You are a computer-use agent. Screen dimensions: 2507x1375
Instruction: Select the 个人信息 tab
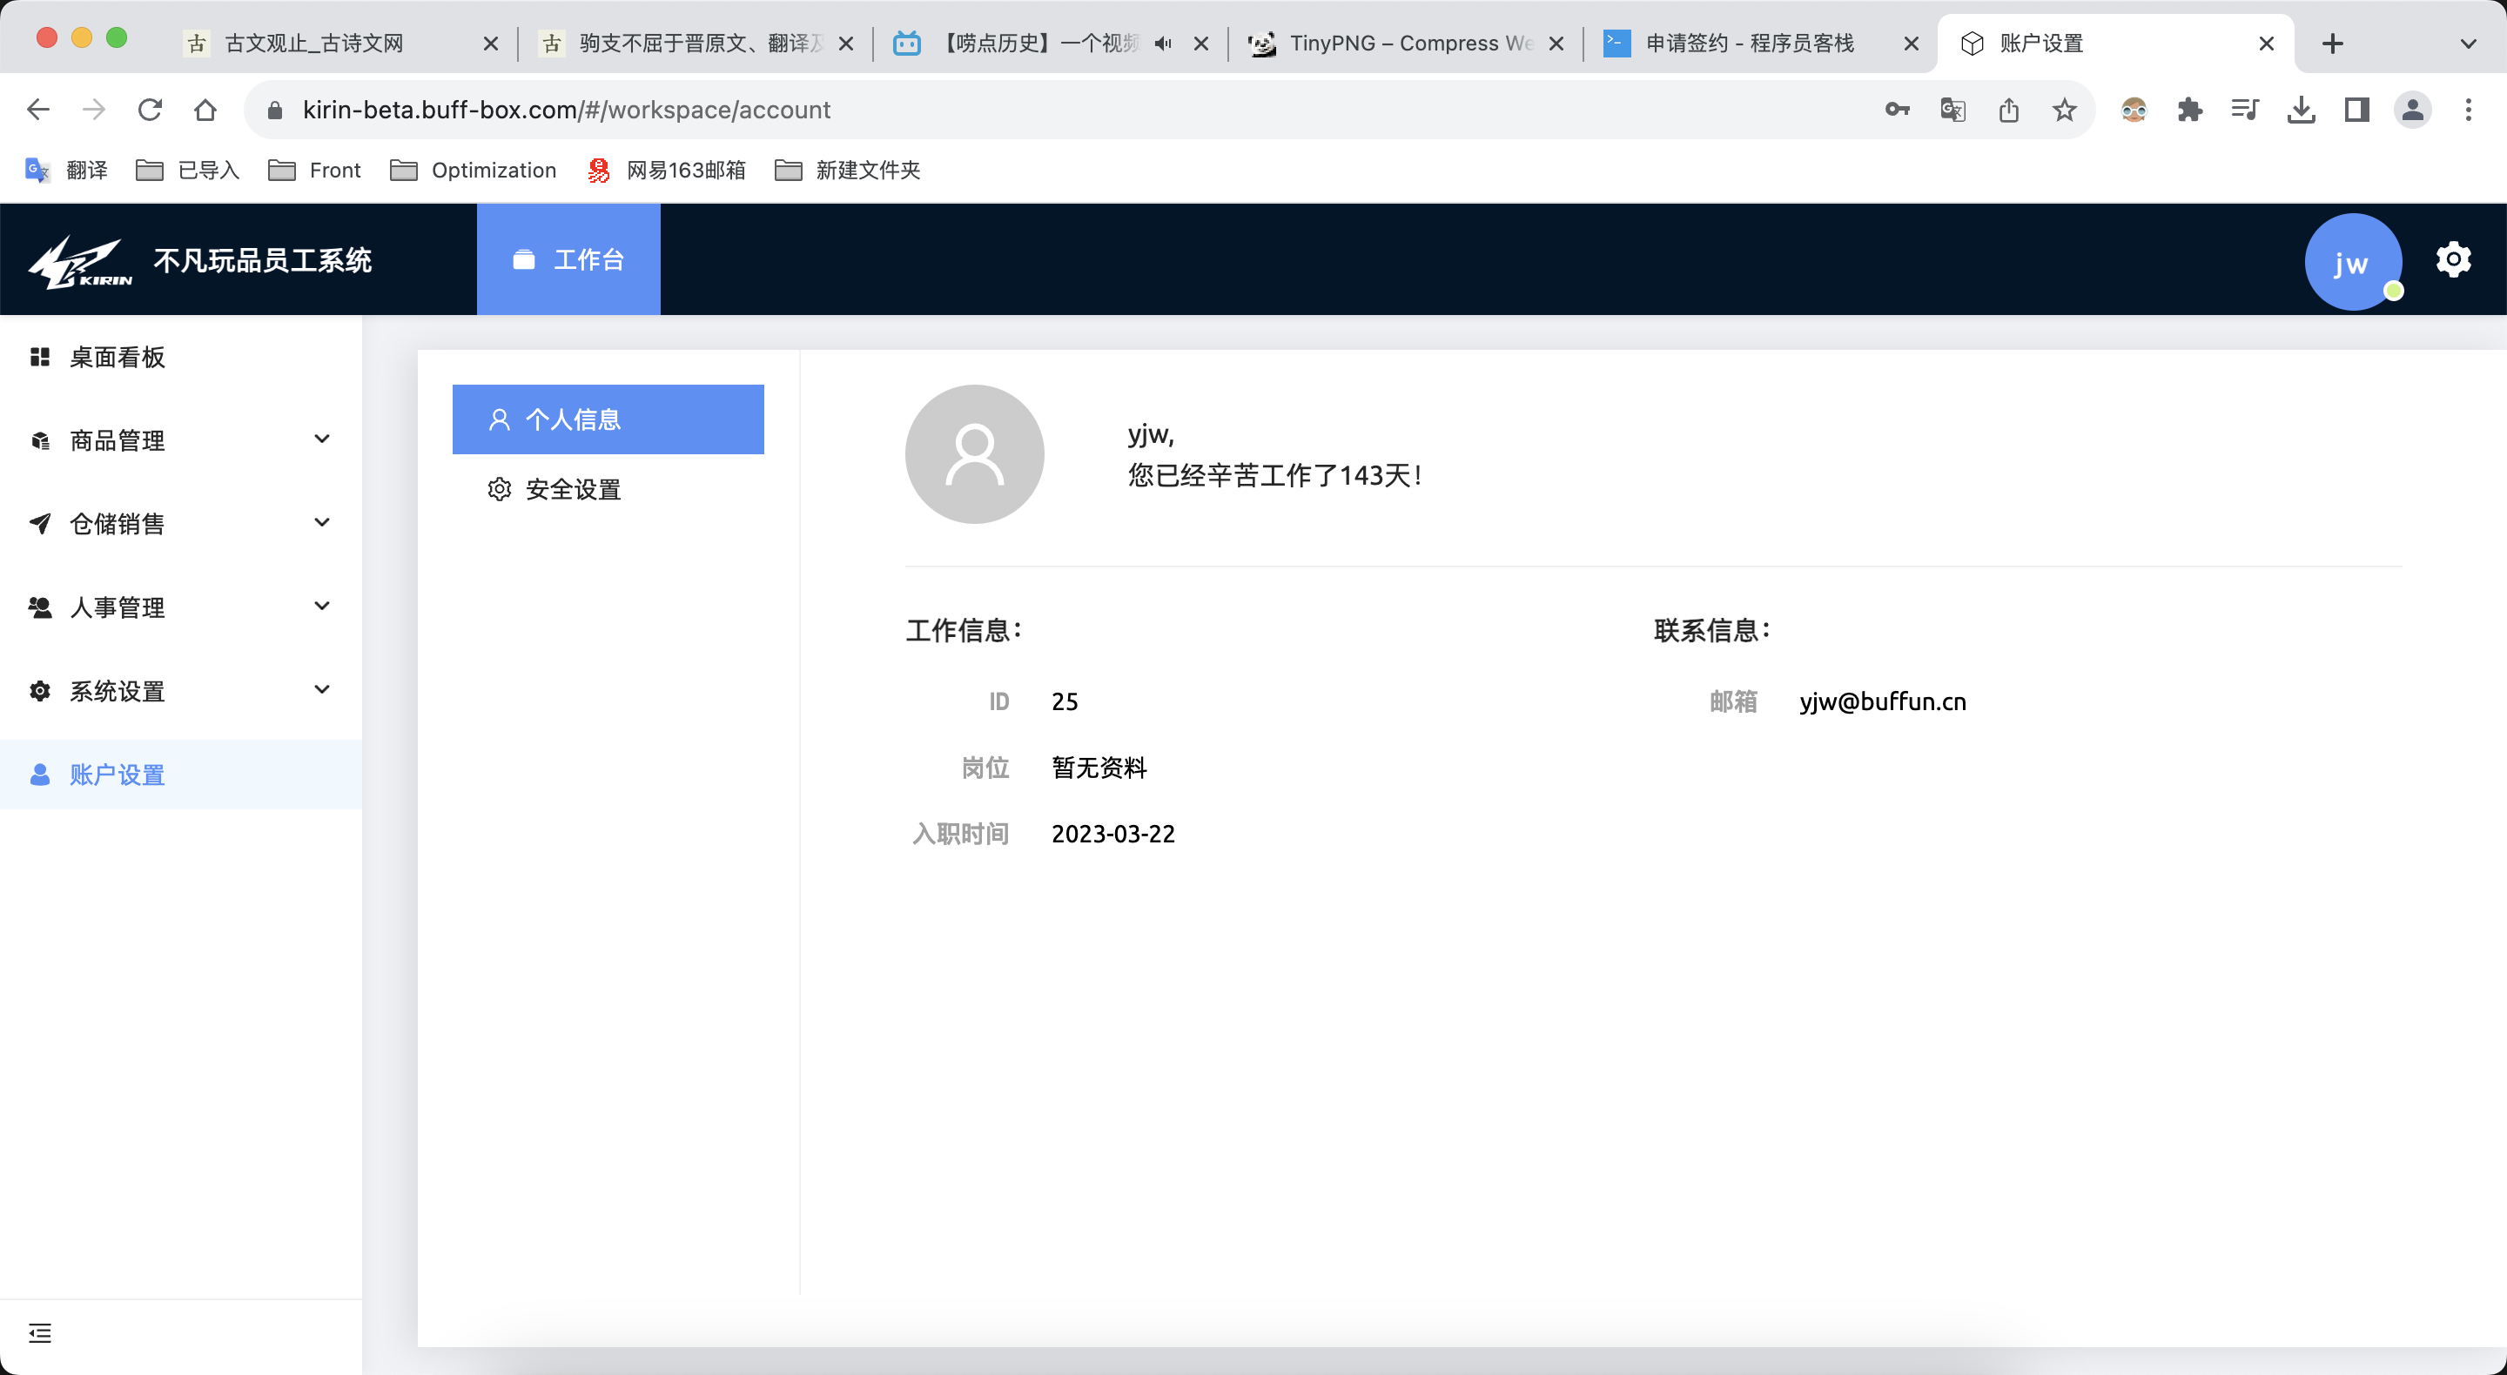[x=608, y=419]
